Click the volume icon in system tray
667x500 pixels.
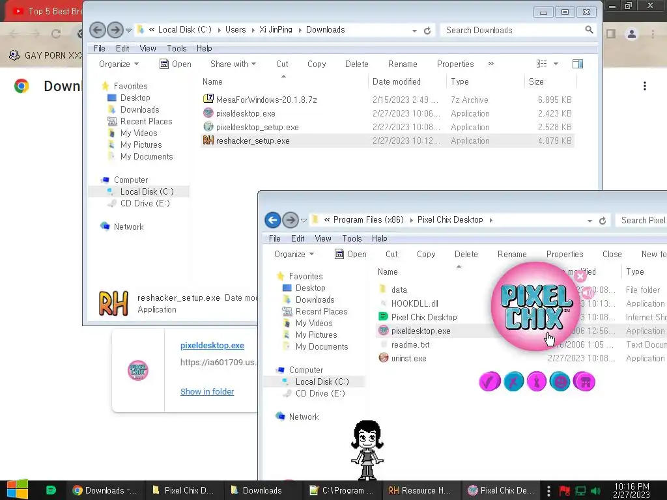click(596, 491)
